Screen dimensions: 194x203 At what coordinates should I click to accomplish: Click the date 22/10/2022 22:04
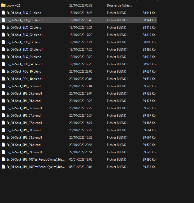[x=81, y=79]
